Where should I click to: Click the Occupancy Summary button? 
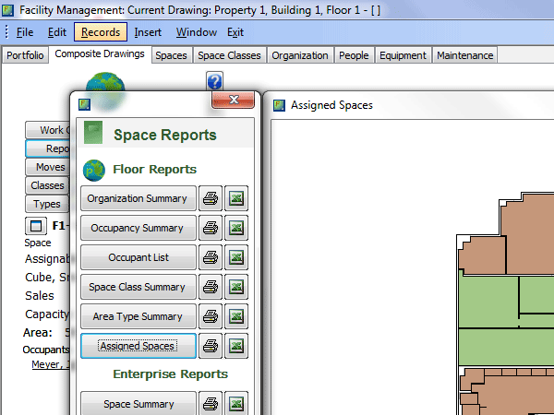(x=138, y=228)
